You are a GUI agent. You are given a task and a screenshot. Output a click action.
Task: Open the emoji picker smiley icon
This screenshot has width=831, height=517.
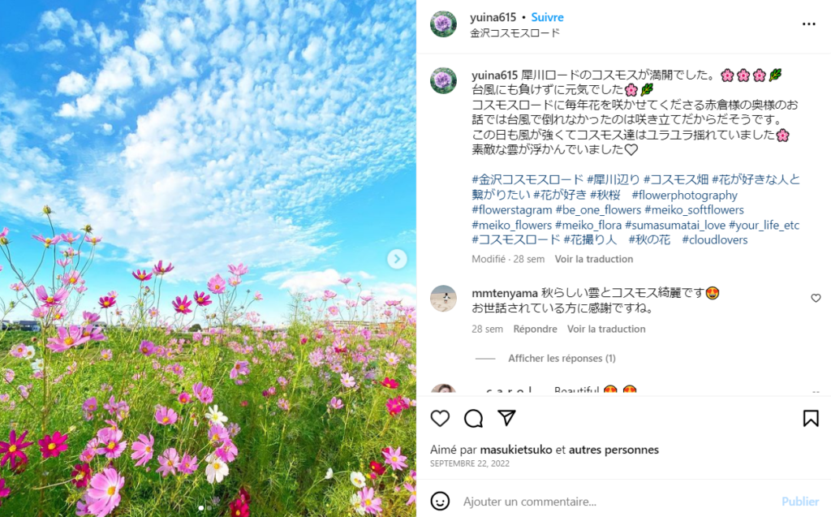point(440,501)
